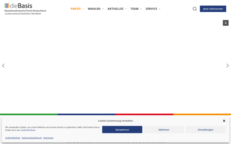Click the Jetzt mitmachen button

click(x=213, y=9)
